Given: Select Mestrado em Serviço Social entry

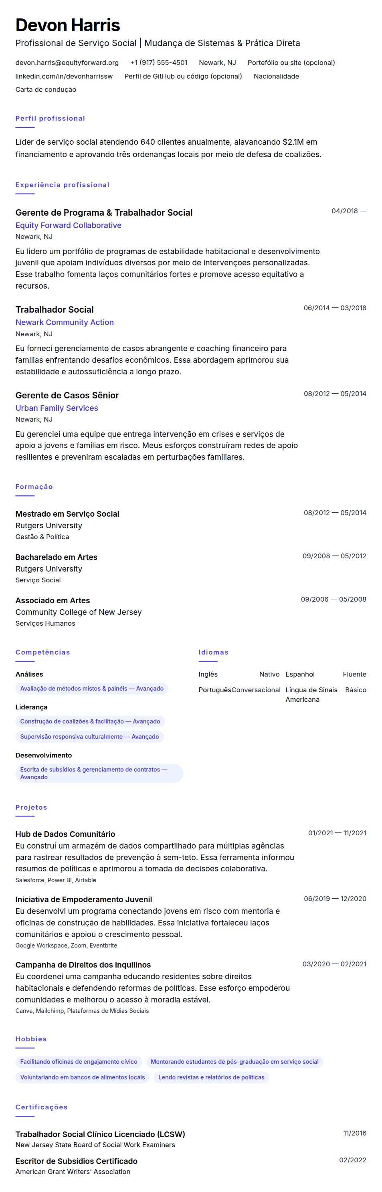Looking at the screenshot, I should click(68, 513).
